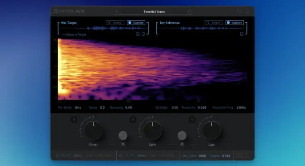
Task: Go to the next preset with right arrow
Action: click(x=189, y=12)
